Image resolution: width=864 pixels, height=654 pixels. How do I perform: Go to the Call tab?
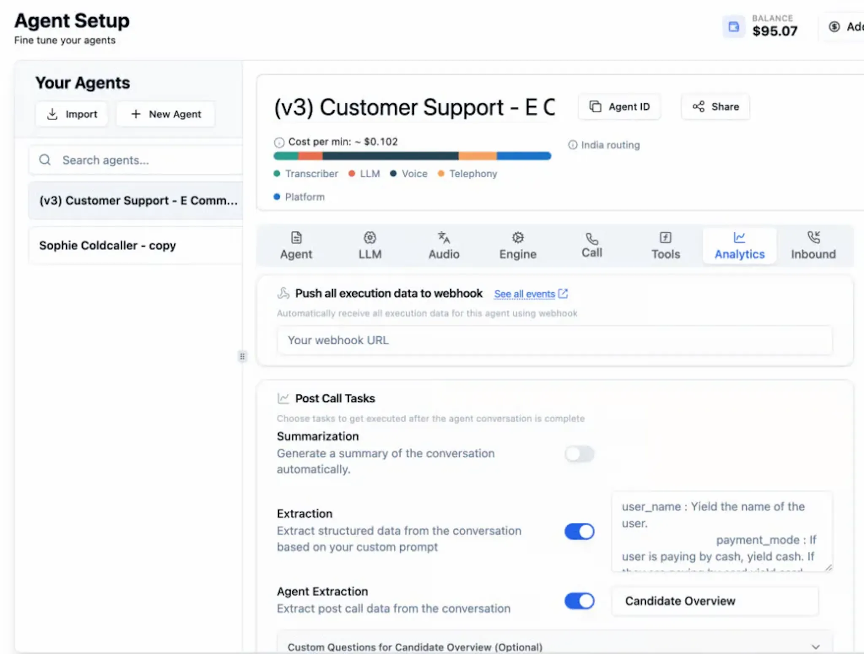pyautogui.click(x=592, y=246)
